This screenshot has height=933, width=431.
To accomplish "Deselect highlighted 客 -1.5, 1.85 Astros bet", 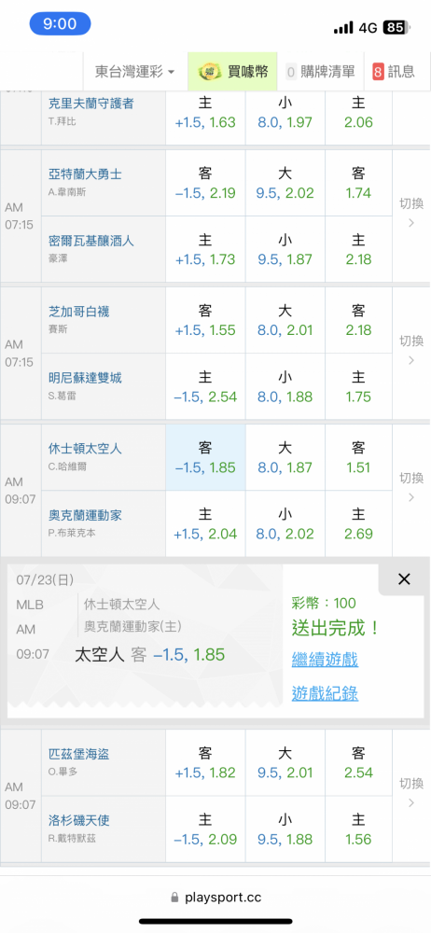I will 205,457.
